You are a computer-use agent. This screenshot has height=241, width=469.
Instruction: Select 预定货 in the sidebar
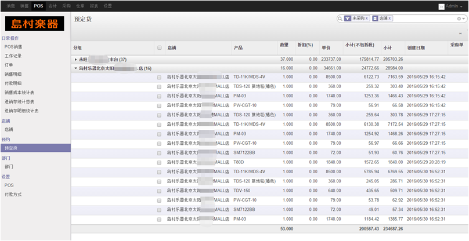coord(35,148)
